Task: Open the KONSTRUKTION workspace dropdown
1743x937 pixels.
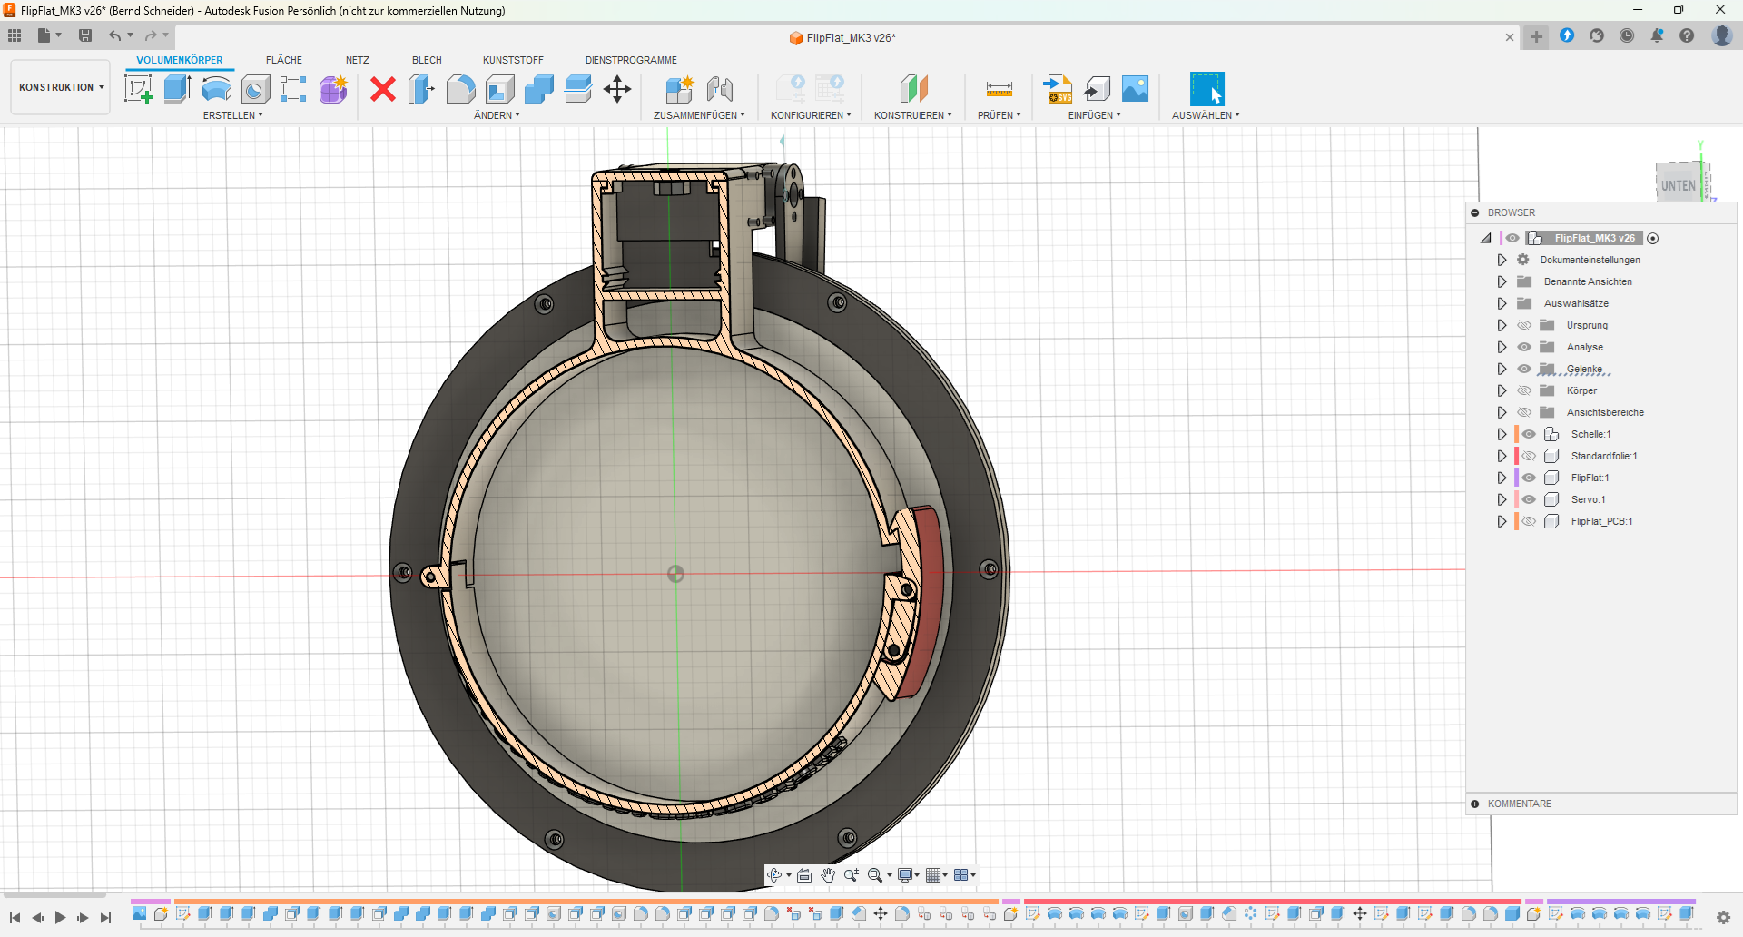Action: (x=61, y=87)
